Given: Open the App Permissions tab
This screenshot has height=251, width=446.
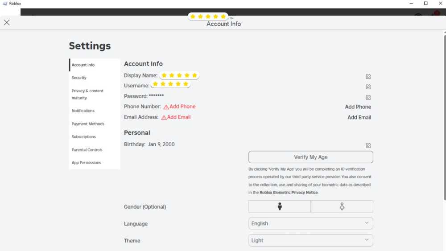Looking at the screenshot, I should coord(95,163).
